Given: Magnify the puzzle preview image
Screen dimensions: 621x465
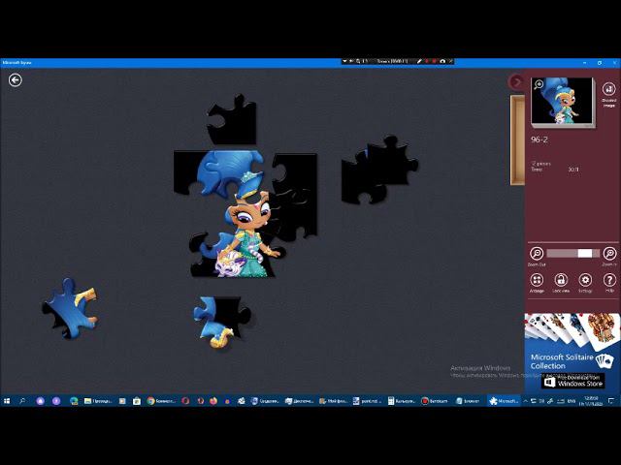Looking at the screenshot, I should click(539, 84).
